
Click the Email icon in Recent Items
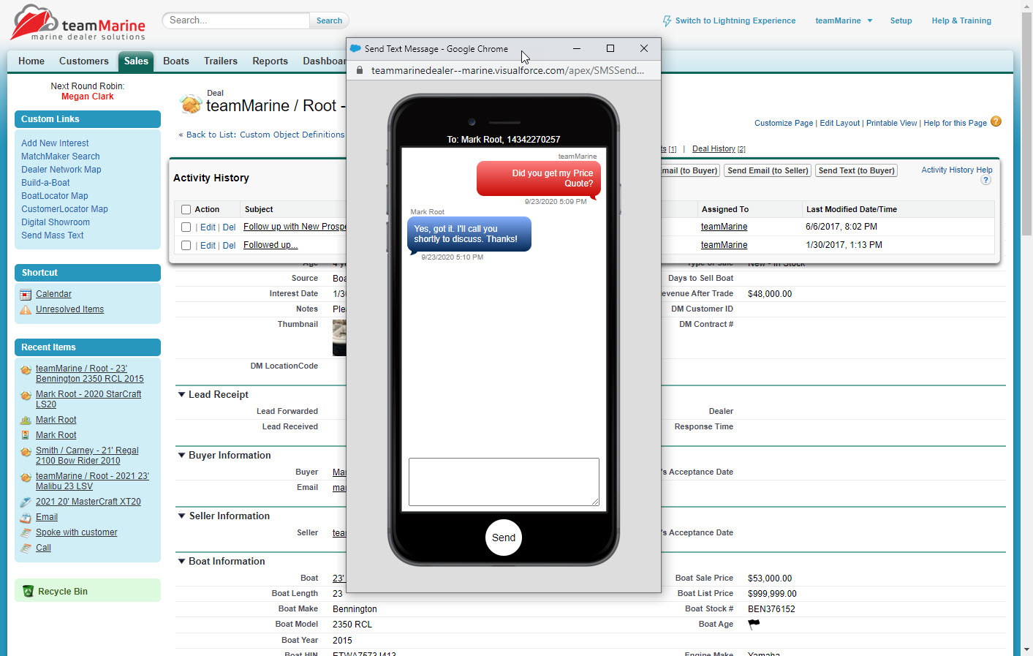pyautogui.click(x=26, y=517)
